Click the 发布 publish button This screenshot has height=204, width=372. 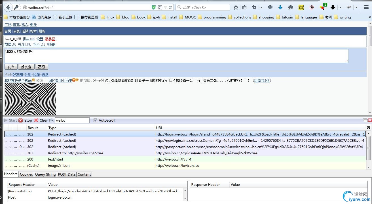point(11,67)
